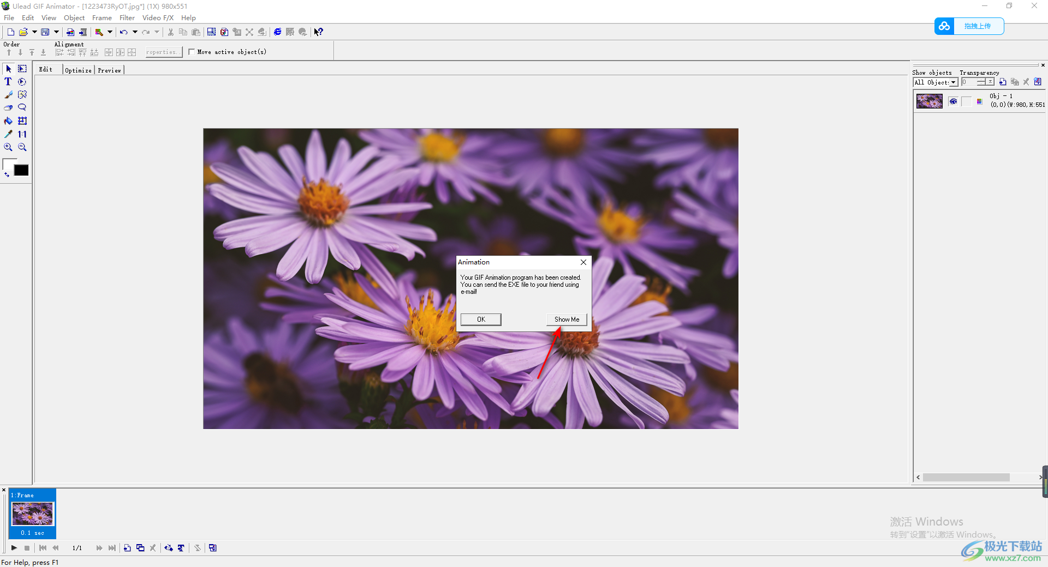This screenshot has height=567, width=1048.
Task: Open the Video F/X menu
Action: [158, 18]
